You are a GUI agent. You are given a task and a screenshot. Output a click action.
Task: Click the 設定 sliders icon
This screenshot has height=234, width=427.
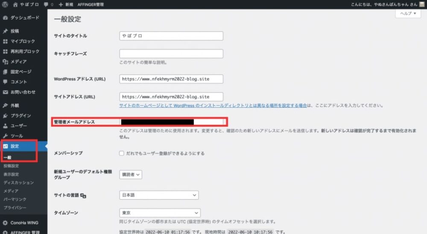(x=5, y=146)
